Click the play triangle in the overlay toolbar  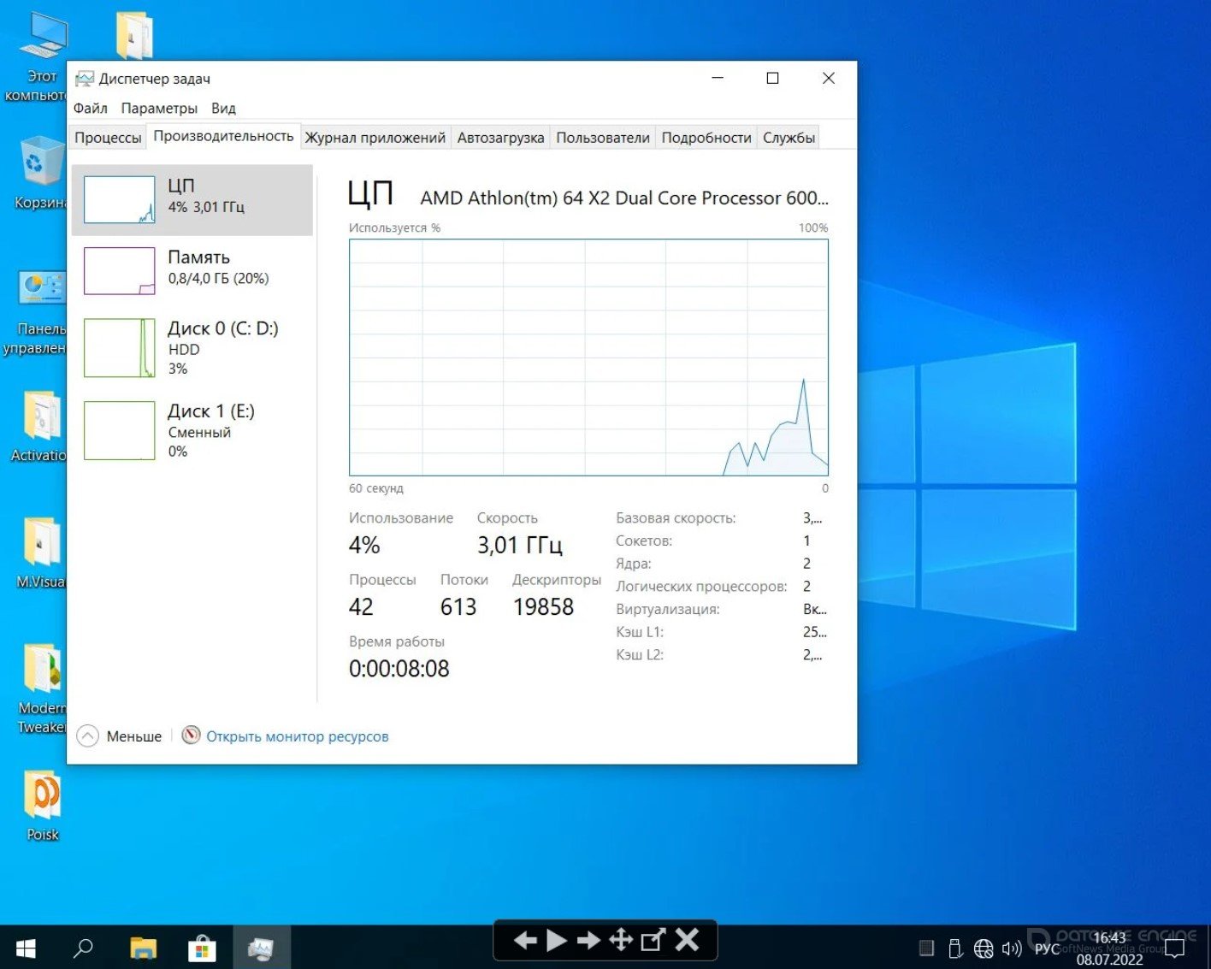pyautogui.click(x=557, y=941)
